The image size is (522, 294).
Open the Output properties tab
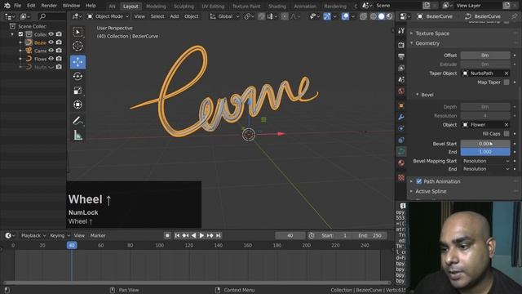401,56
